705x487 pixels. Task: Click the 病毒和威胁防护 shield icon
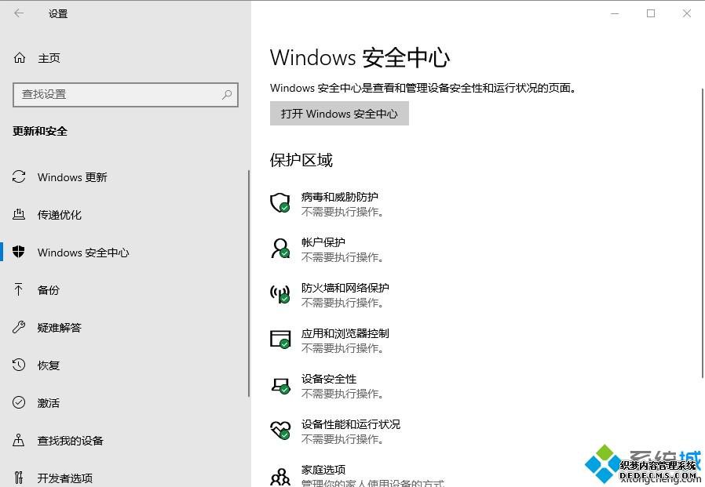pyautogui.click(x=280, y=203)
